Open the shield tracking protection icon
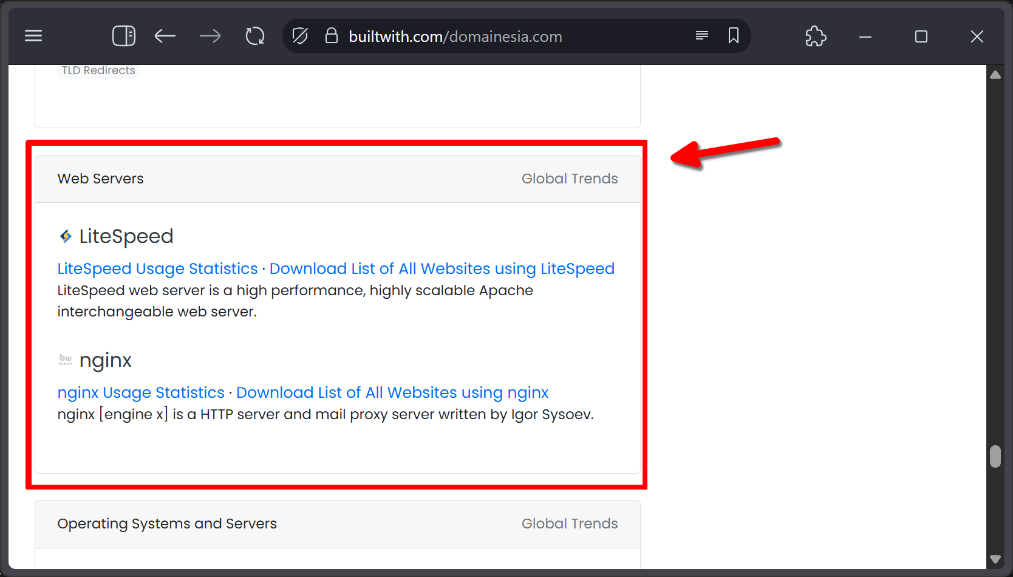This screenshot has height=577, width=1013. [300, 36]
